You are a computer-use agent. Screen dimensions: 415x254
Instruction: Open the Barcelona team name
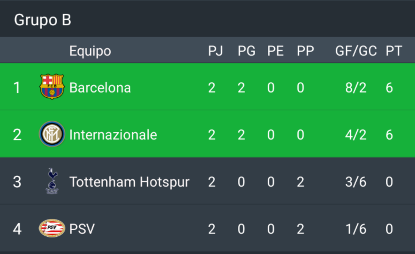(x=100, y=88)
